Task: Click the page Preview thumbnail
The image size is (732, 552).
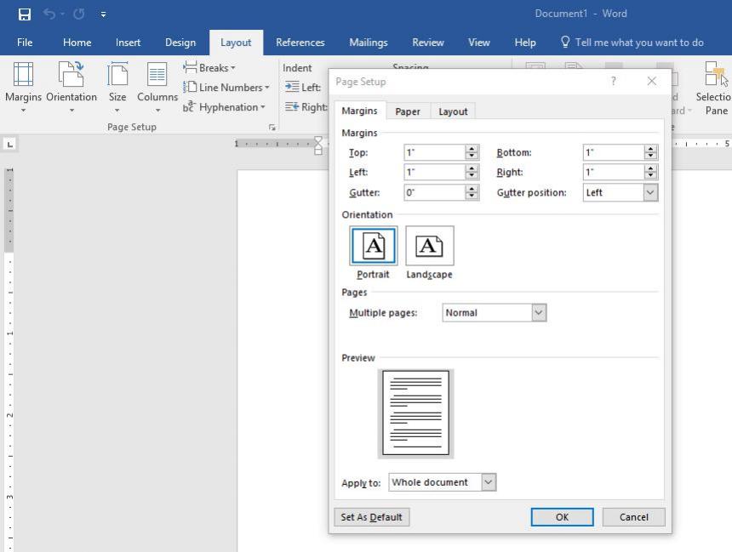Action: (x=415, y=413)
